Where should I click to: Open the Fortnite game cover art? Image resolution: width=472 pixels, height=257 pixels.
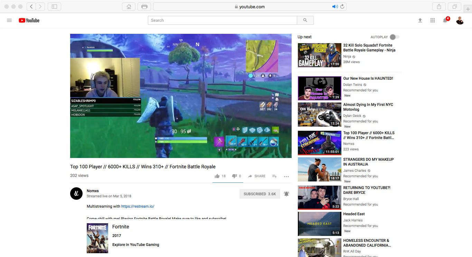tap(97, 238)
